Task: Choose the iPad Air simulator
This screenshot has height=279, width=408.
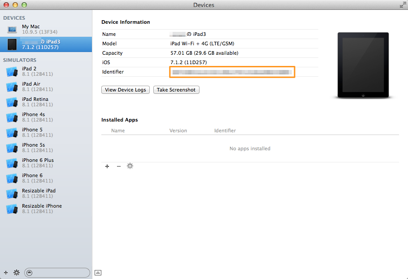Action: point(46,87)
